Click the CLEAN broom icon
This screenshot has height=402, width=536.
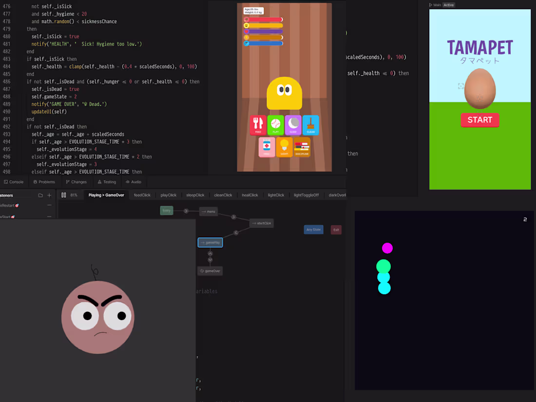pyautogui.click(x=310, y=125)
